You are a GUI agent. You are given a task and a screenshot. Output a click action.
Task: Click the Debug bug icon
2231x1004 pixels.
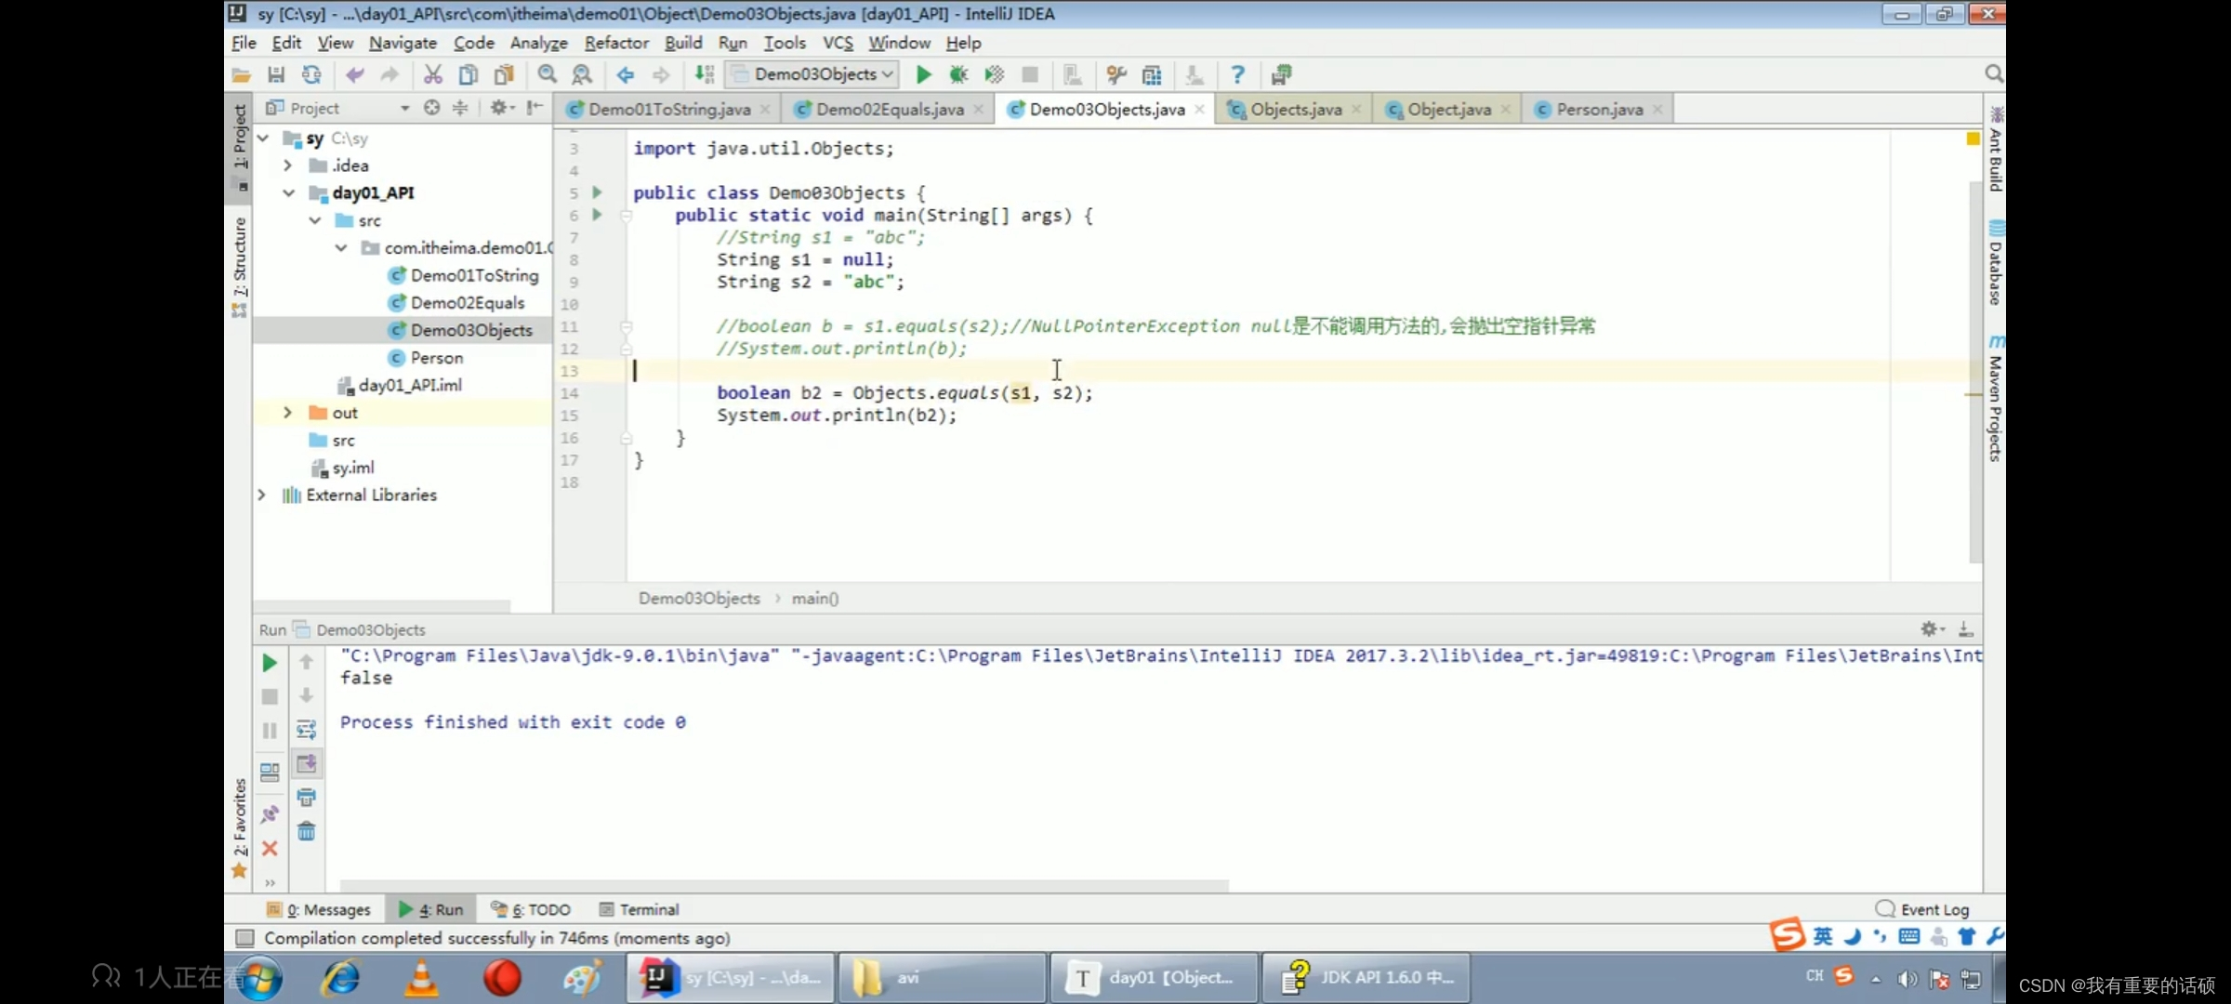pyautogui.click(x=958, y=75)
